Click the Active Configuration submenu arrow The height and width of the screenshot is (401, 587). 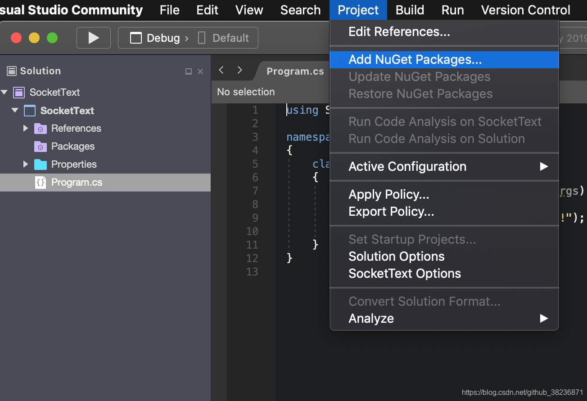pos(544,167)
